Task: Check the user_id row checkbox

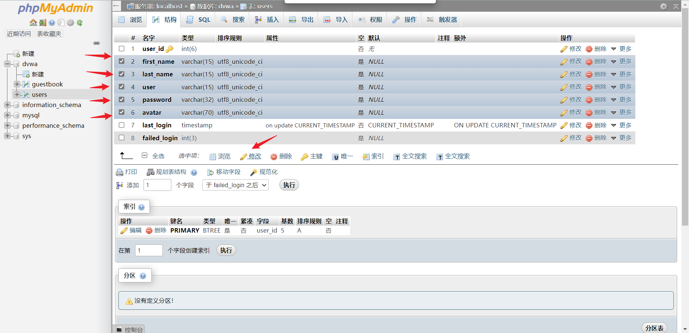Action: [x=121, y=49]
